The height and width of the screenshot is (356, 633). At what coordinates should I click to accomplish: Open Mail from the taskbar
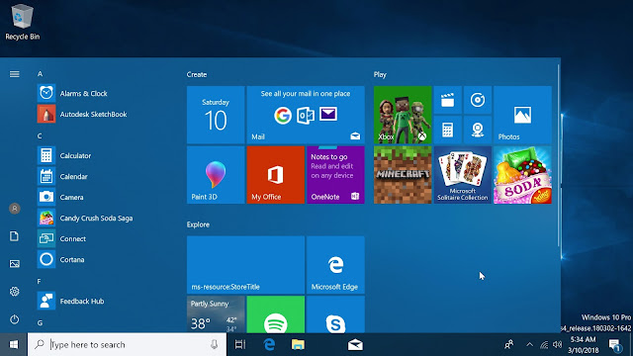pos(355,345)
